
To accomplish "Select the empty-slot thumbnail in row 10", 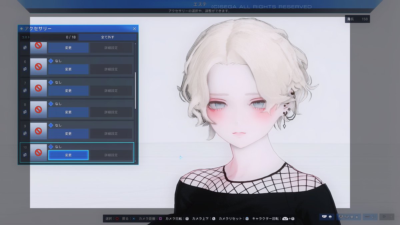I will [x=38, y=152].
